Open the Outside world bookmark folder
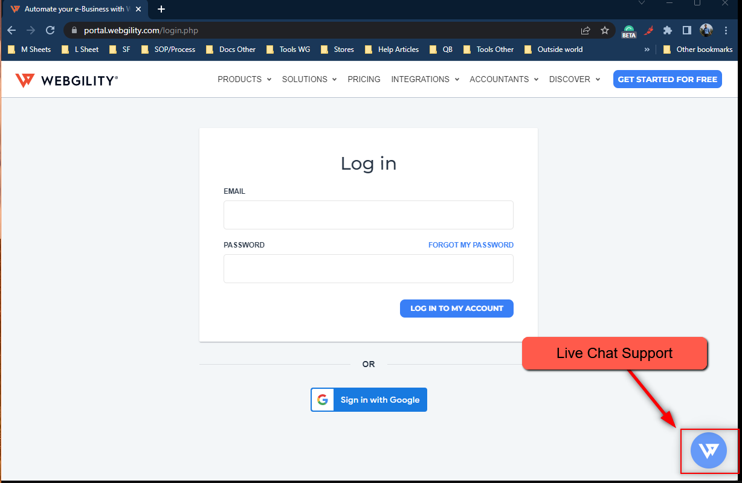This screenshot has height=483, width=742. 553,50
